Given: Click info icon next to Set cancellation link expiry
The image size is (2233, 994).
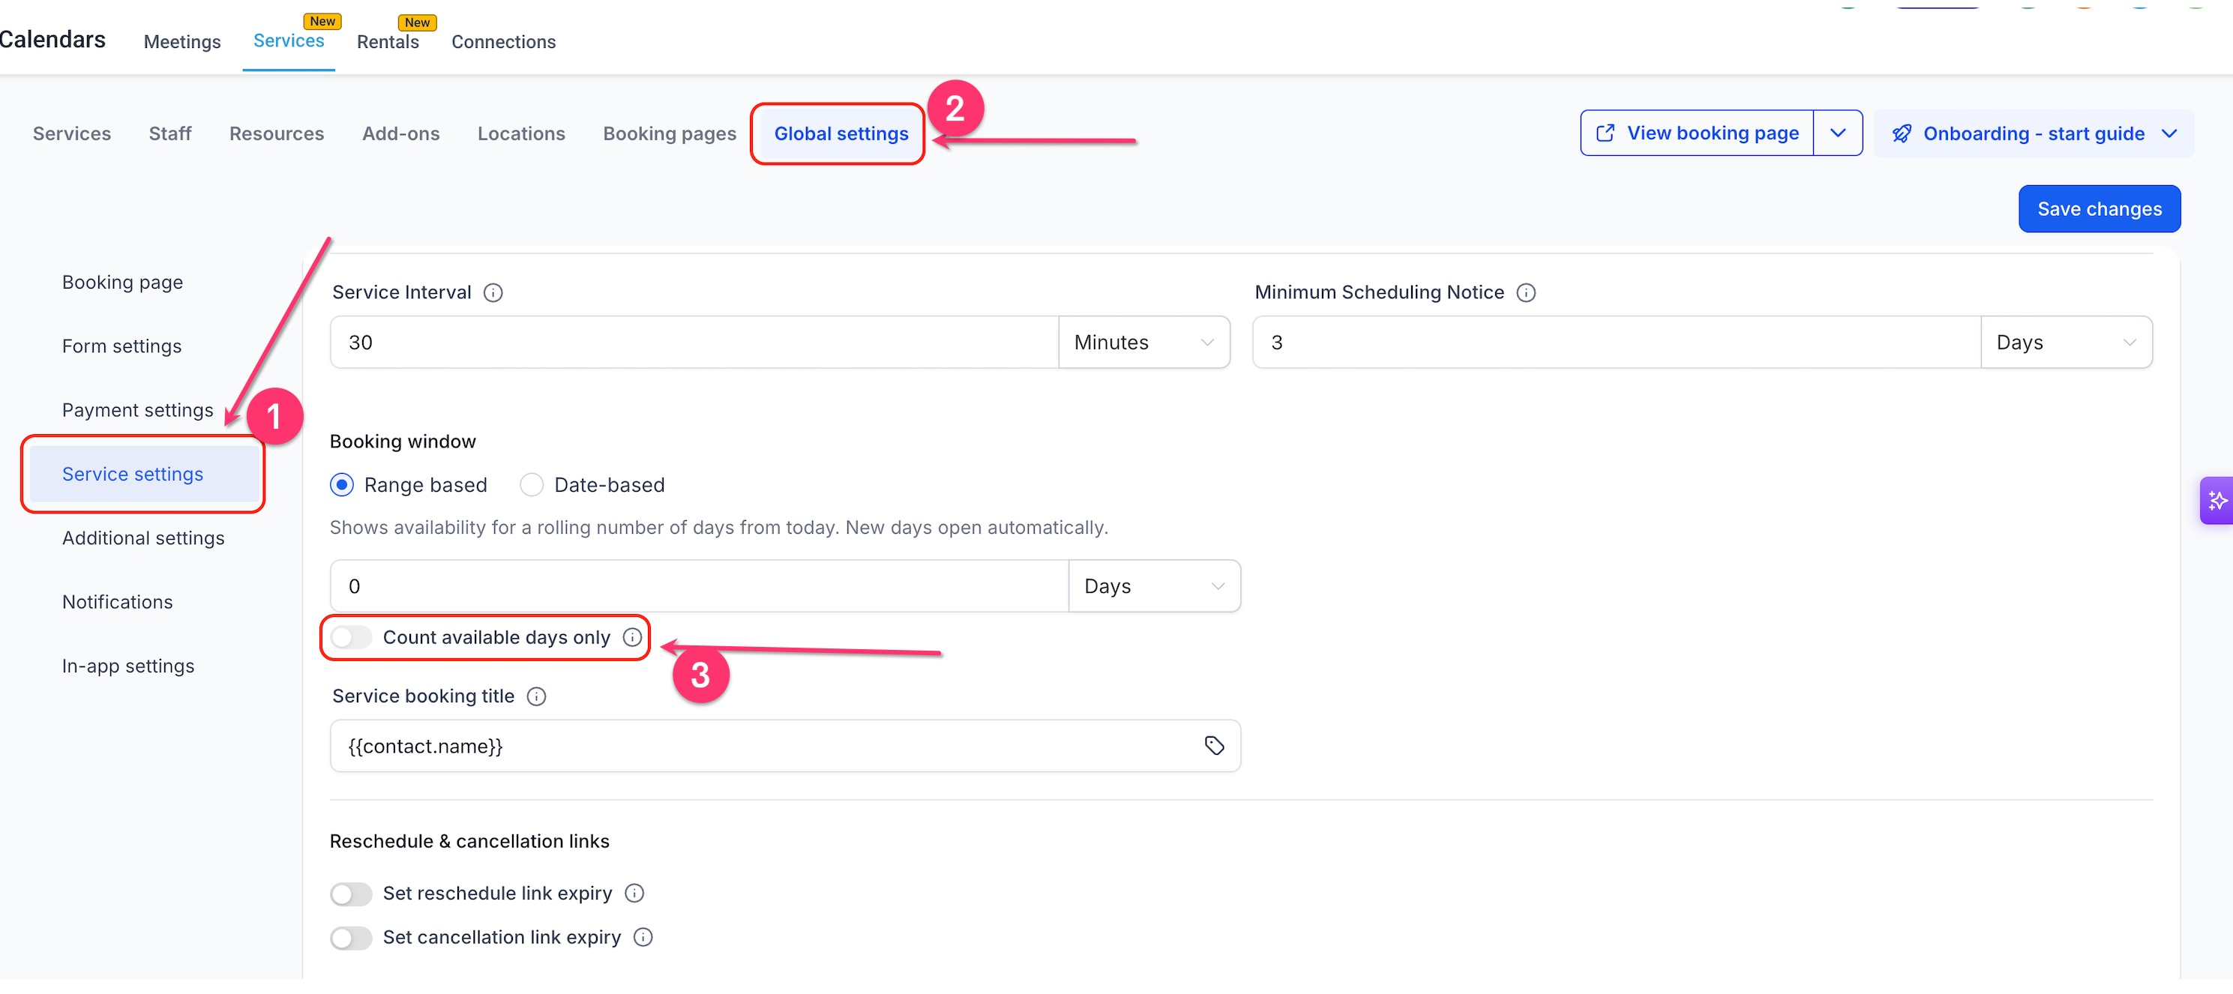Looking at the screenshot, I should tap(643, 938).
